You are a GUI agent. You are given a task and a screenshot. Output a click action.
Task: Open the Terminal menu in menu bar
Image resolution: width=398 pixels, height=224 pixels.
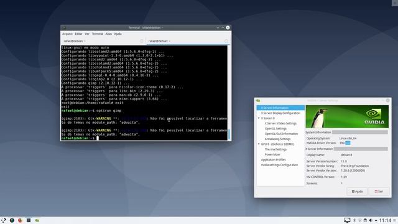point(98,34)
